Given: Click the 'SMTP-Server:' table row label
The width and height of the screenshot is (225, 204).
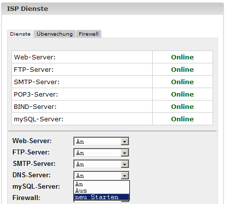Looking at the screenshot, I should pos(37,82).
